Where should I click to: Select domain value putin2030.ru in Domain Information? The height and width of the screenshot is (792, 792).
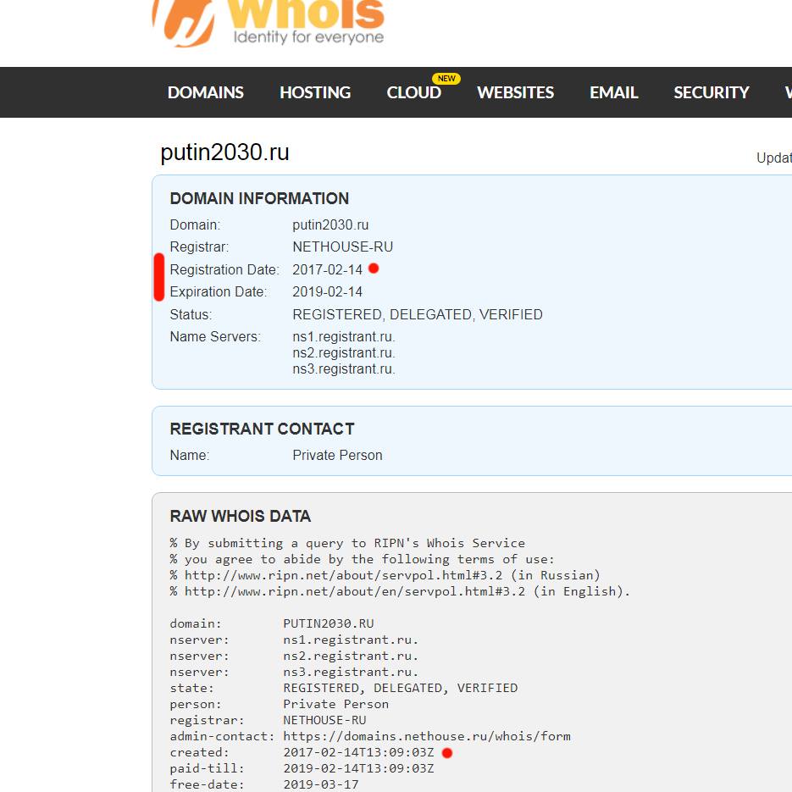pyautogui.click(x=330, y=224)
